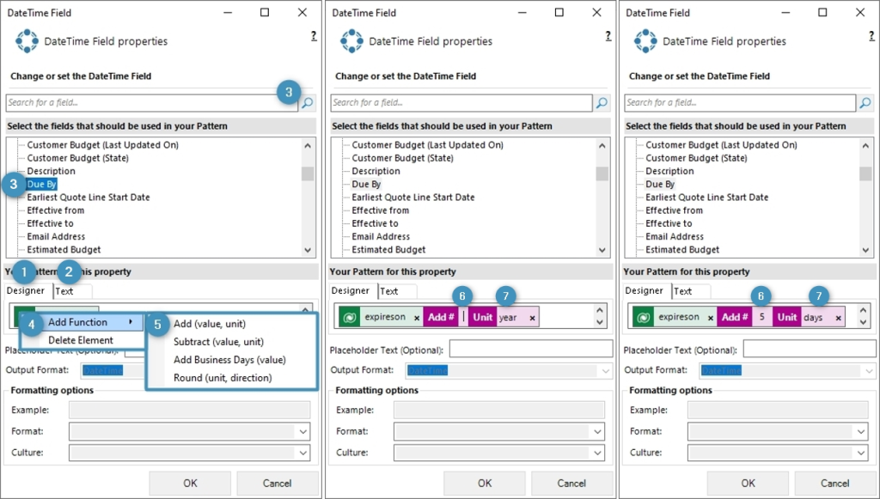Click the green expireson field icon in the right dialog
This screenshot has width=880, height=499.
643,317
